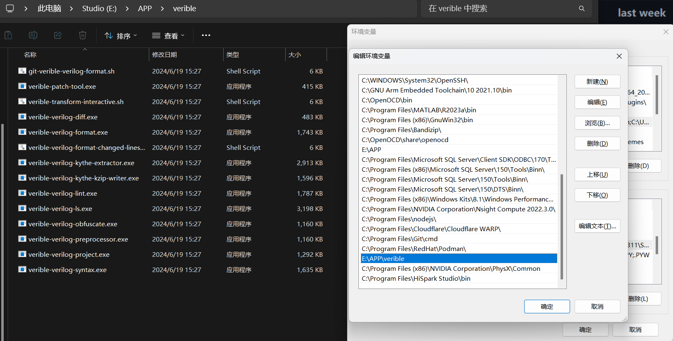Click the paste icon in Explorer toolbar
This screenshot has height=341, width=673.
coord(8,36)
